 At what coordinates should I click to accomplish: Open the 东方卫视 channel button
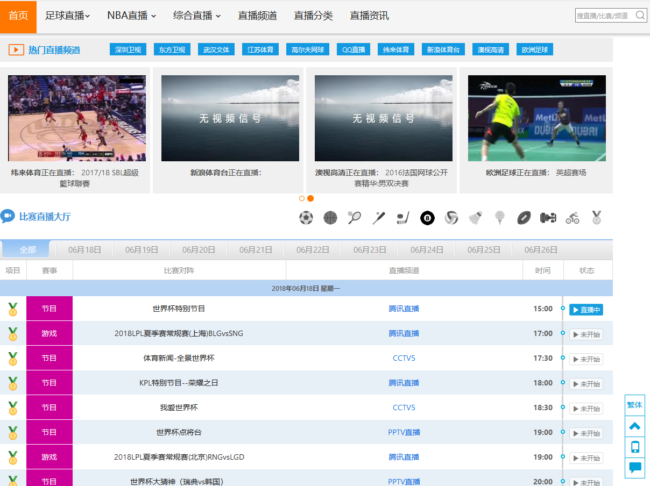(x=172, y=49)
